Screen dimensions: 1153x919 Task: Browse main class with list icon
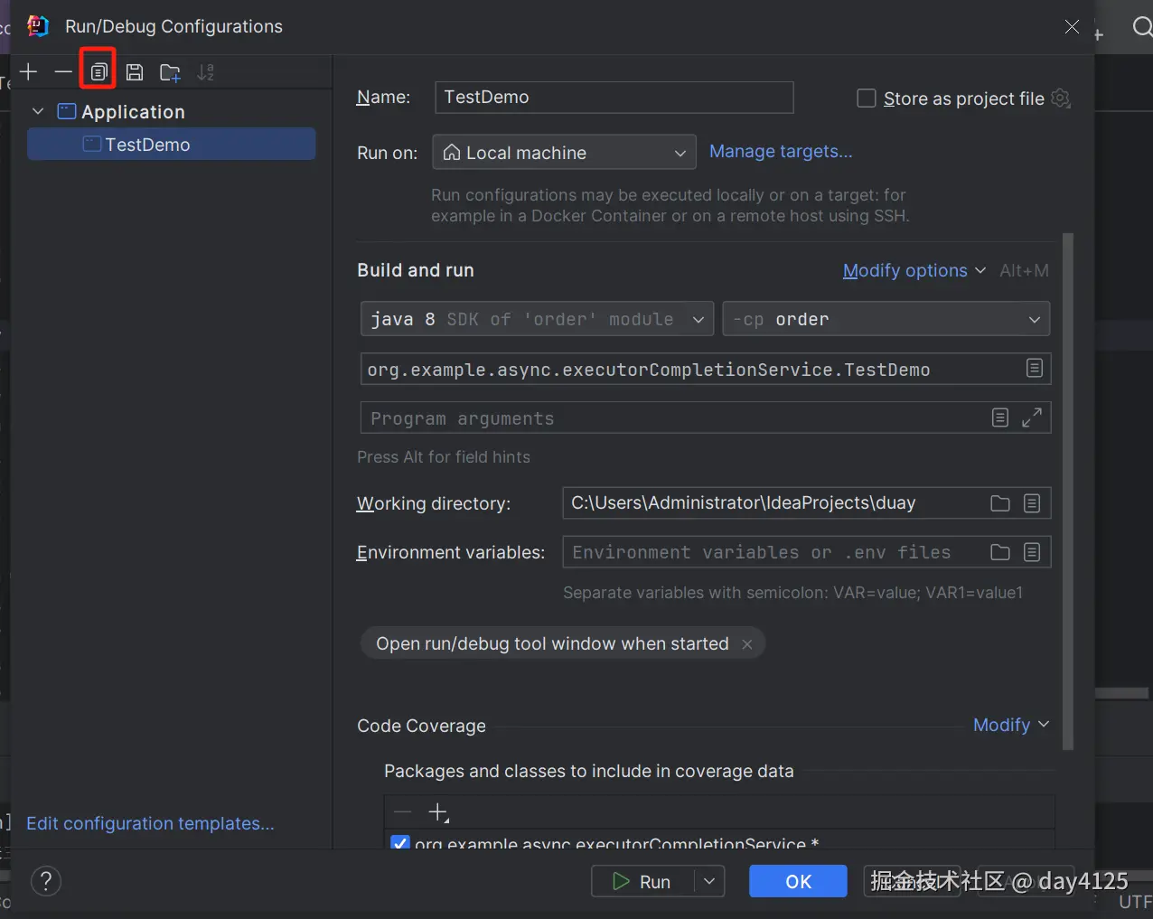1035,368
